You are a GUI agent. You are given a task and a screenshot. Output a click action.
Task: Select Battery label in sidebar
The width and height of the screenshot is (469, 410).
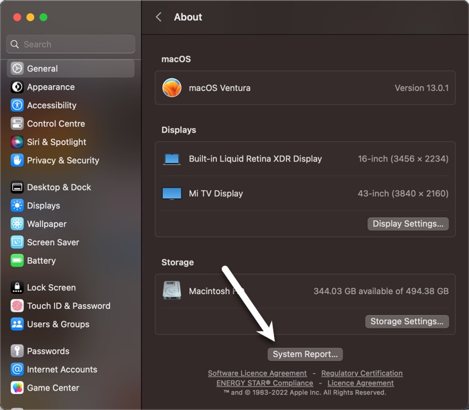[42, 261]
